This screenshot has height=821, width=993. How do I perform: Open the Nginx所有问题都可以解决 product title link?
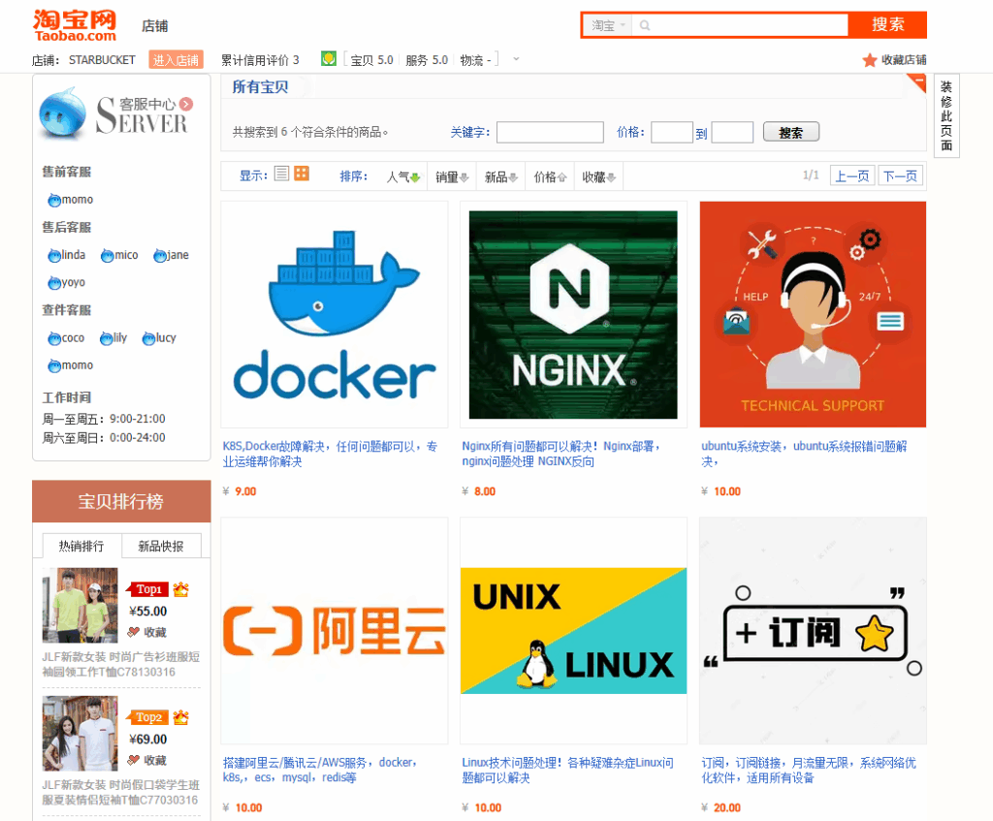[x=561, y=454]
